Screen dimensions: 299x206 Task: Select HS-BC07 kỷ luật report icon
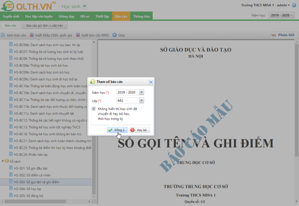point(11,51)
